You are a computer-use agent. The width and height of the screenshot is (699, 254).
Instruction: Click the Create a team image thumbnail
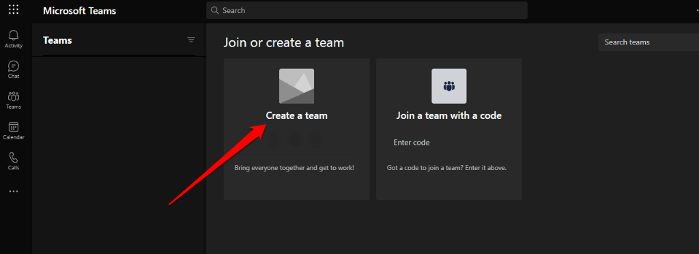click(296, 86)
